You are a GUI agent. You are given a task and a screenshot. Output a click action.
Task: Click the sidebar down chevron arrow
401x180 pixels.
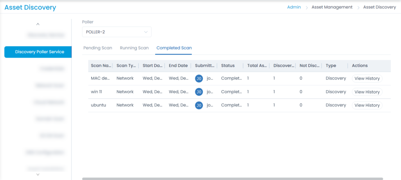pos(38,175)
